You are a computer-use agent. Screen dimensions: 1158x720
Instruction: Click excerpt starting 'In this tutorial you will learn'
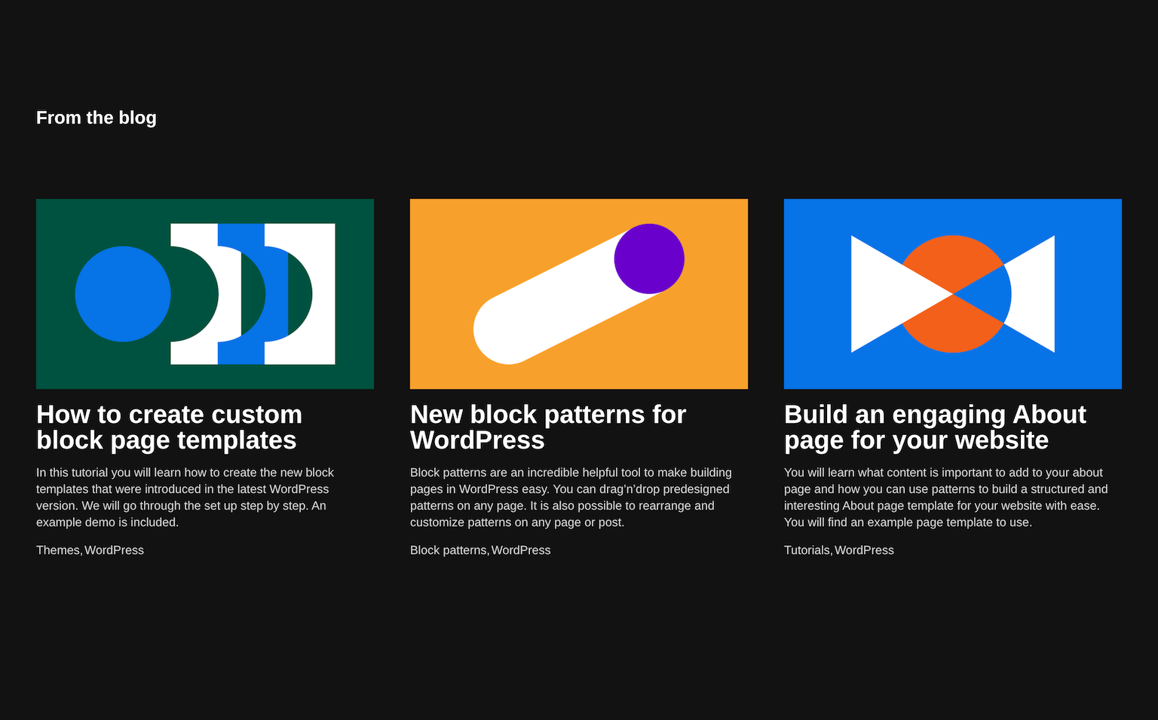pyautogui.click(x=185, y=498)
